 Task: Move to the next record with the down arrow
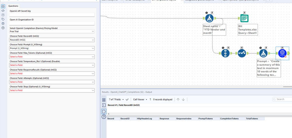(x=183, y=99)
